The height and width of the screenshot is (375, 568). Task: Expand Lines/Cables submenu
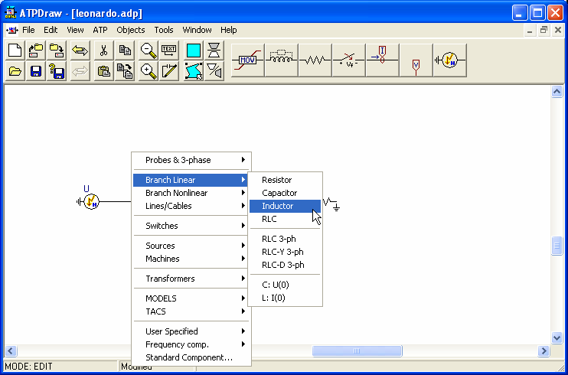pyautogui.click(x=191, y=206)
